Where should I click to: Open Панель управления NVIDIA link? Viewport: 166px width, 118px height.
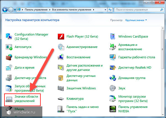(x=133, y=109)
